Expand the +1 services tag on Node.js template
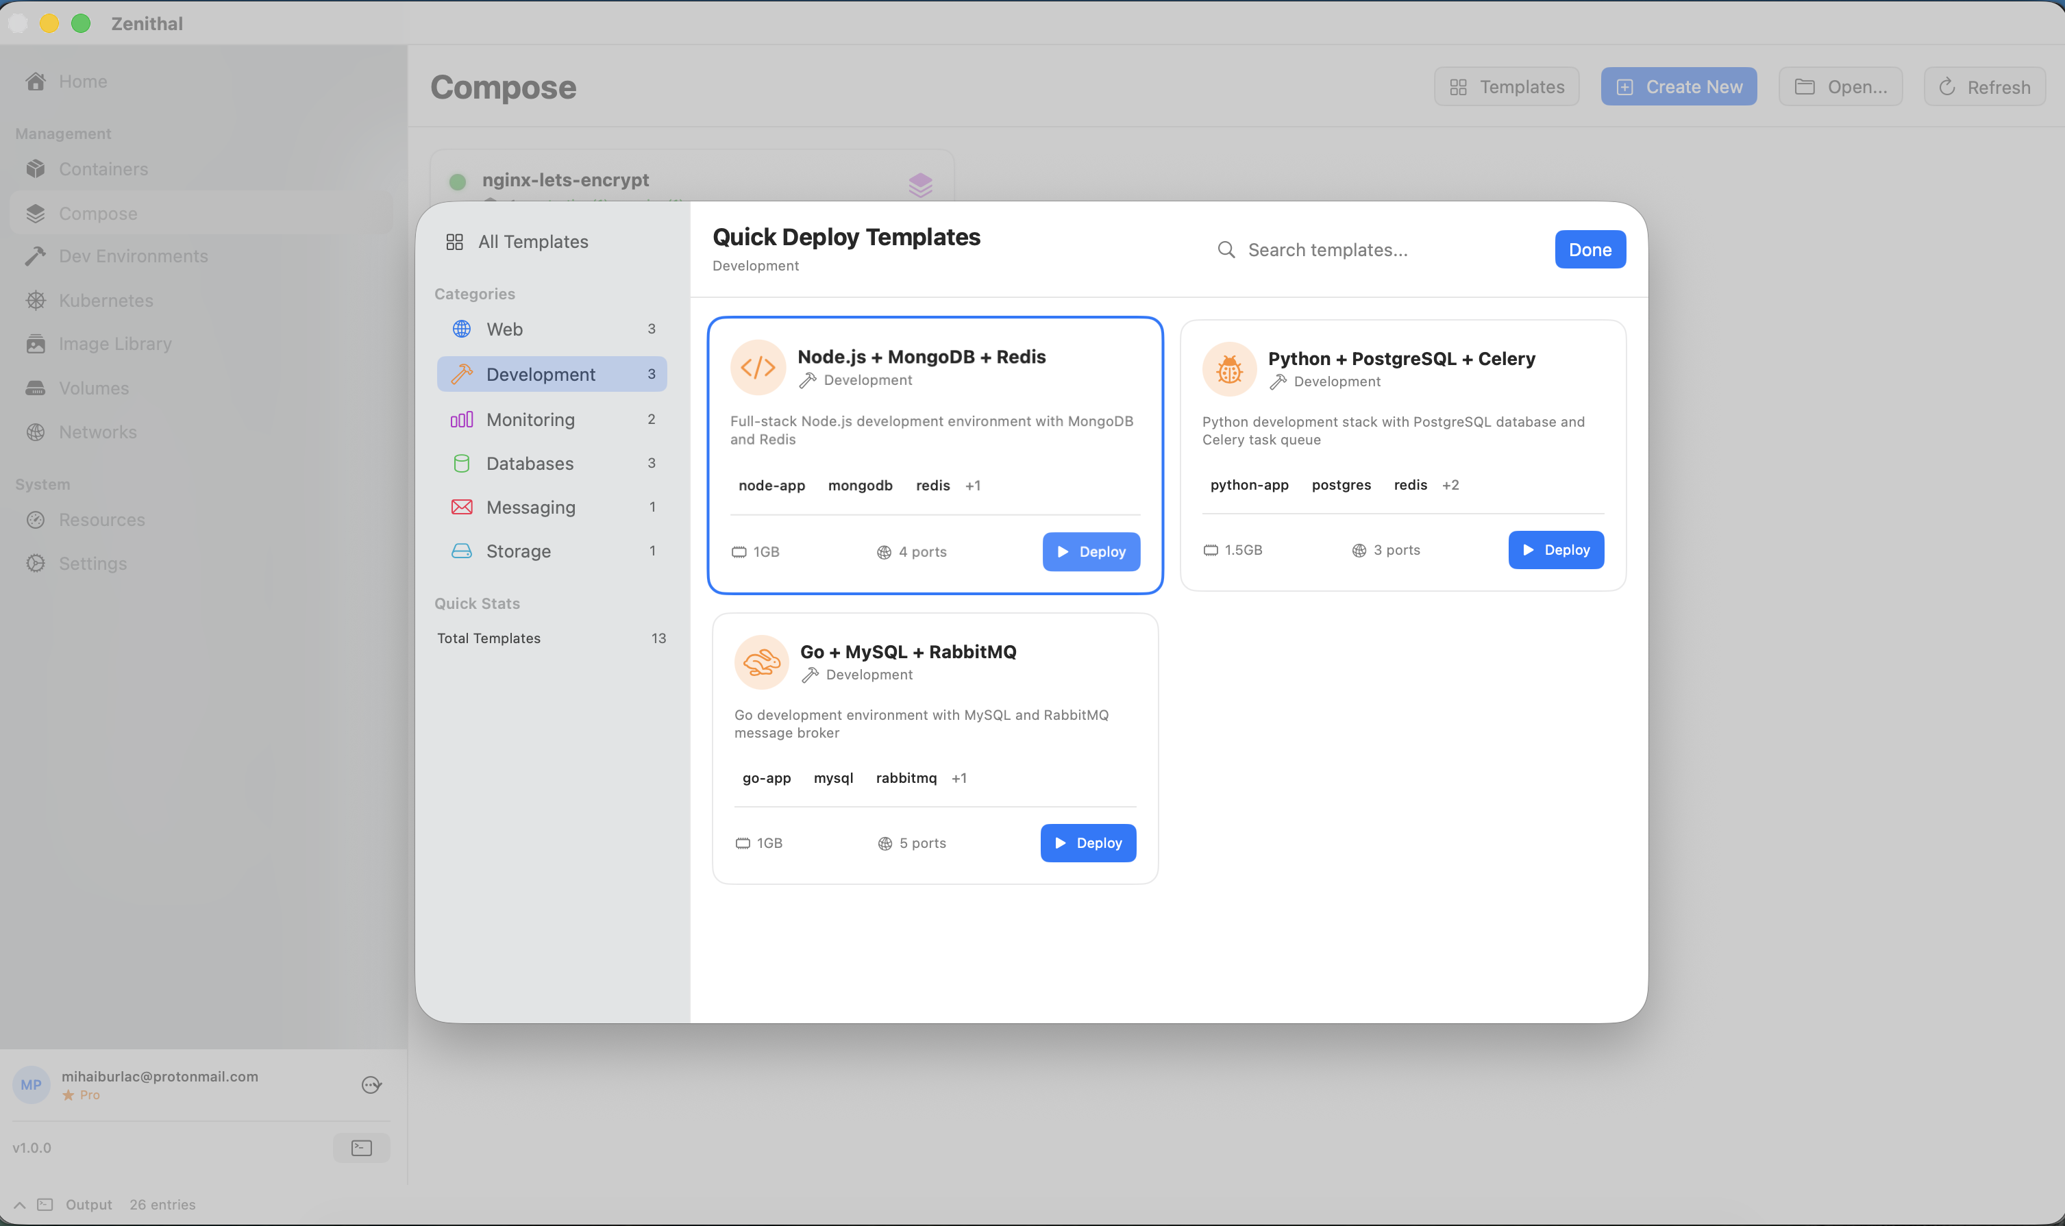 (974, 485)
